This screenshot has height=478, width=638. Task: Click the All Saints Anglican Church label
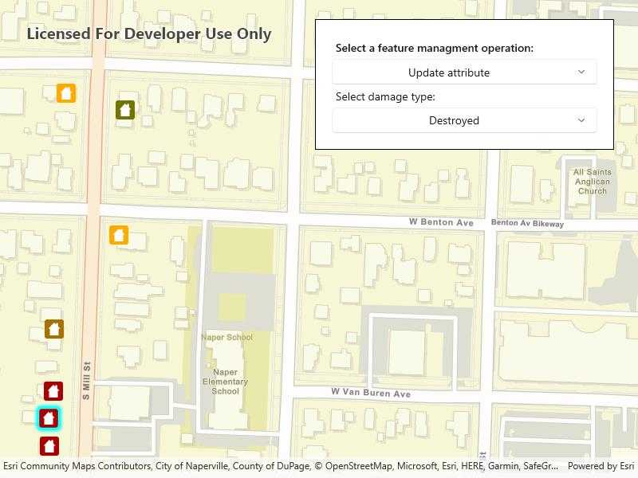592,182
